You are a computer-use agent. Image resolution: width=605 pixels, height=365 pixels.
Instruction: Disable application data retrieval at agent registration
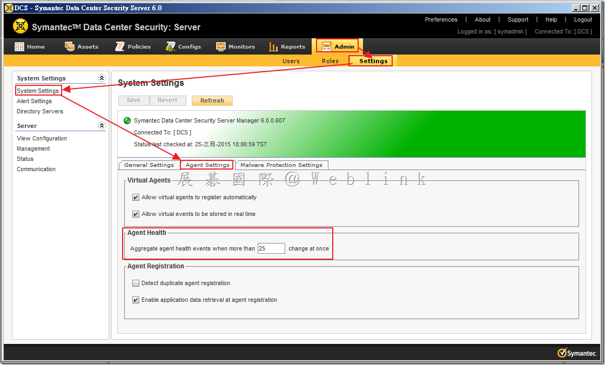tap(136, 300)
